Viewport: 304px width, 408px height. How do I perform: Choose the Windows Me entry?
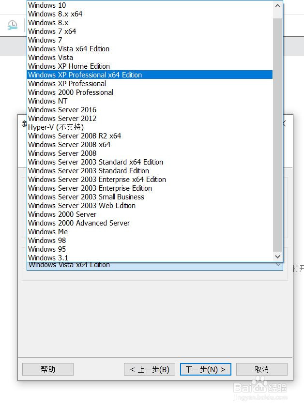pyautogui.click(x=150, y=231)
